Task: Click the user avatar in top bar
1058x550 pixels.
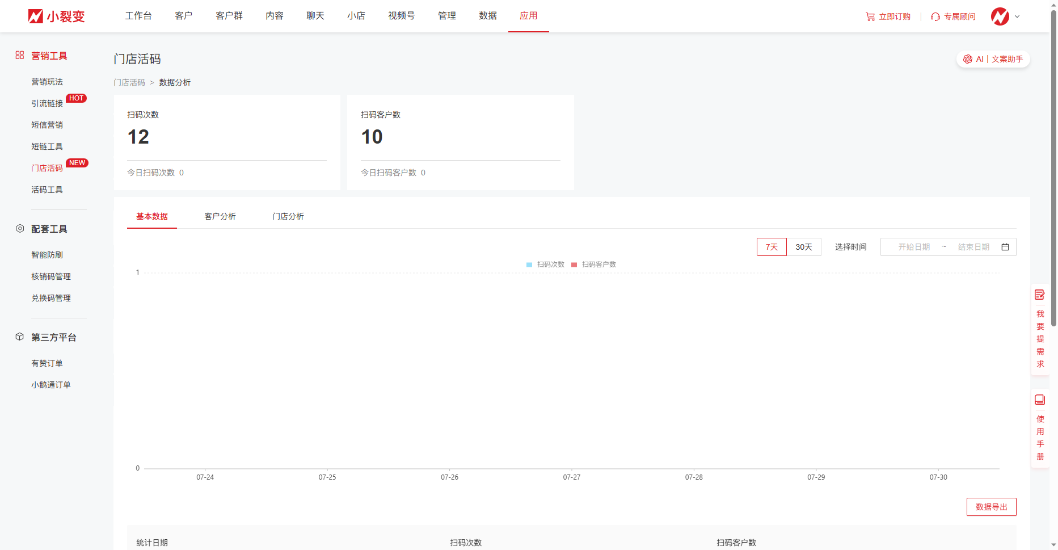Action: [x=1000, y=16]
